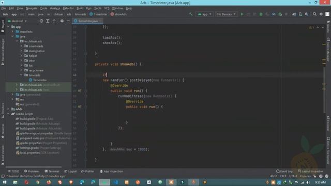Open the App Inspection tool window
The height and width of the screenshot is (186, 331).
(111, 171)
